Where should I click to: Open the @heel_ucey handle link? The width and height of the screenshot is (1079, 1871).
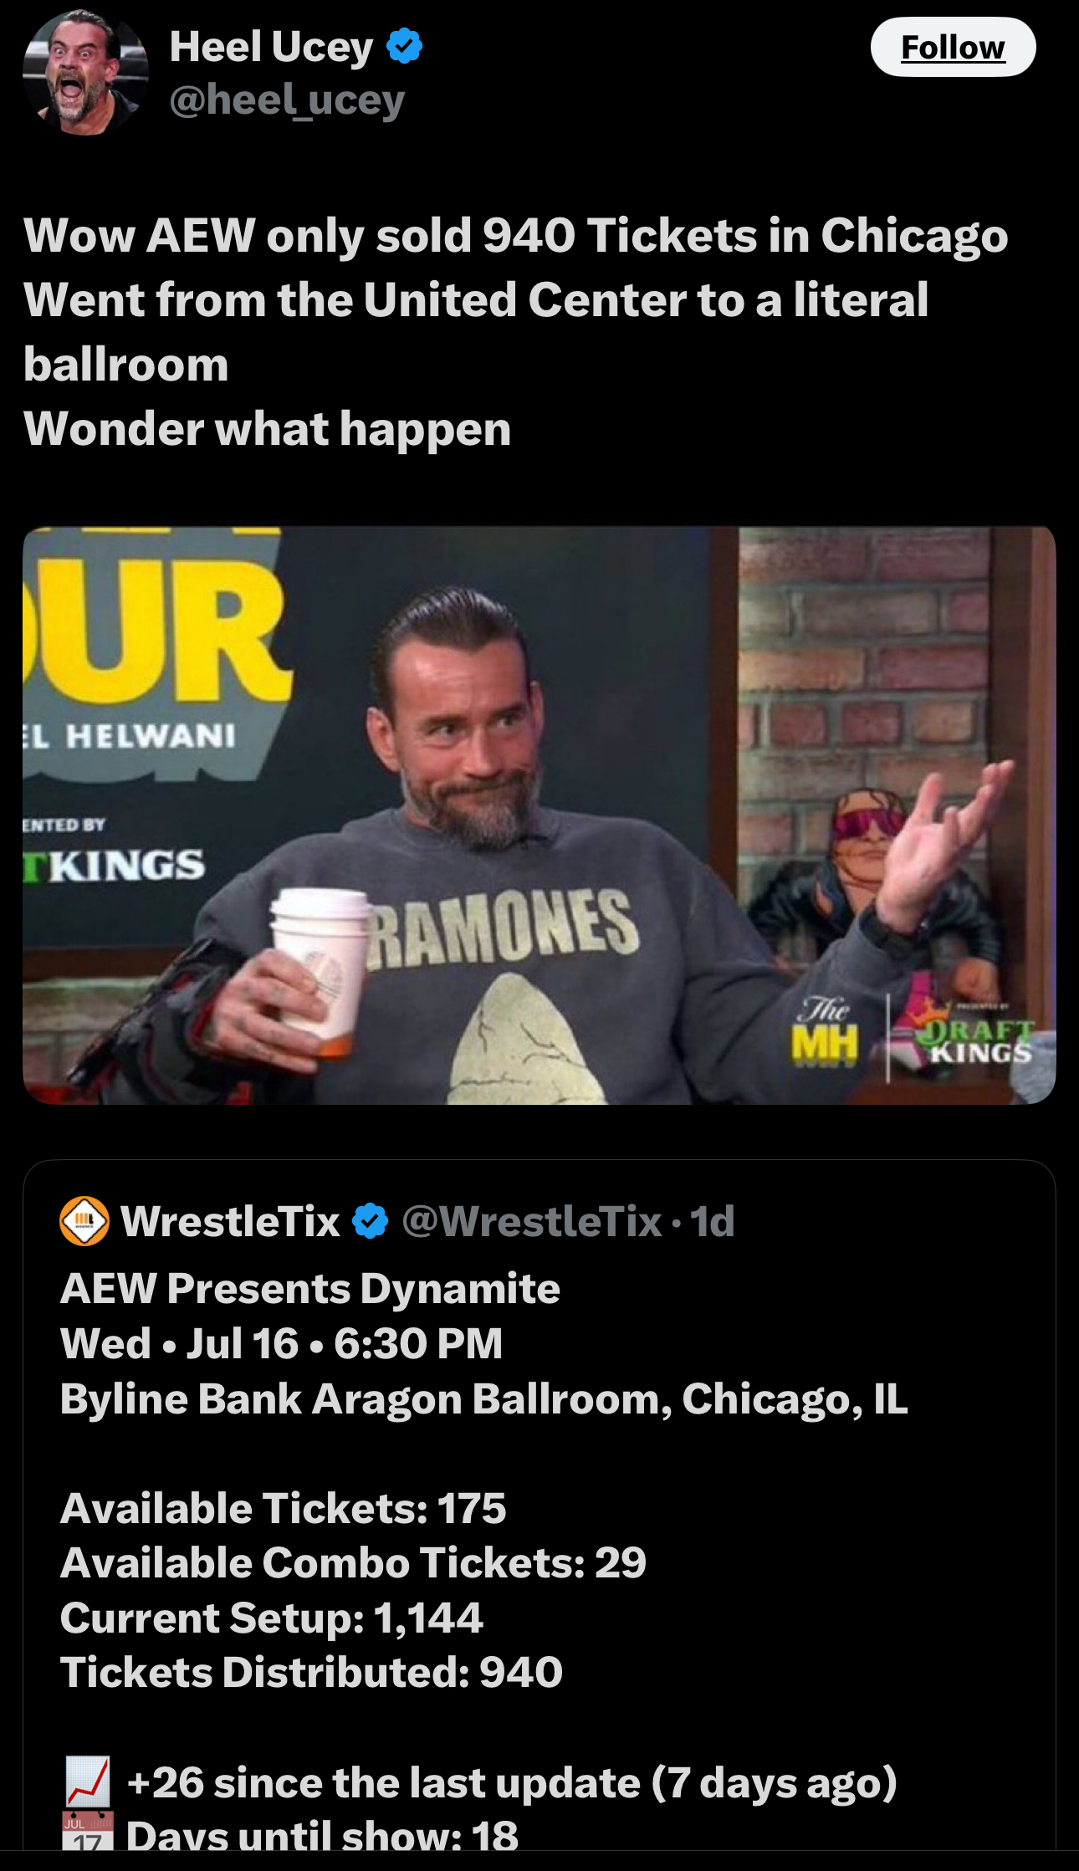[x=287, y=100]
